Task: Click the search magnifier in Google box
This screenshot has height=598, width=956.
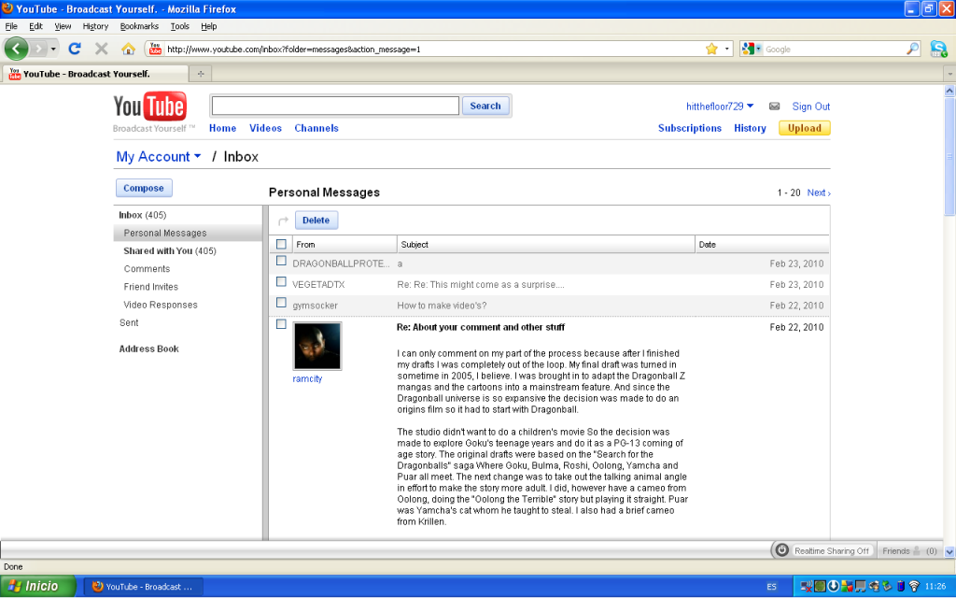Action: [913, 49]
